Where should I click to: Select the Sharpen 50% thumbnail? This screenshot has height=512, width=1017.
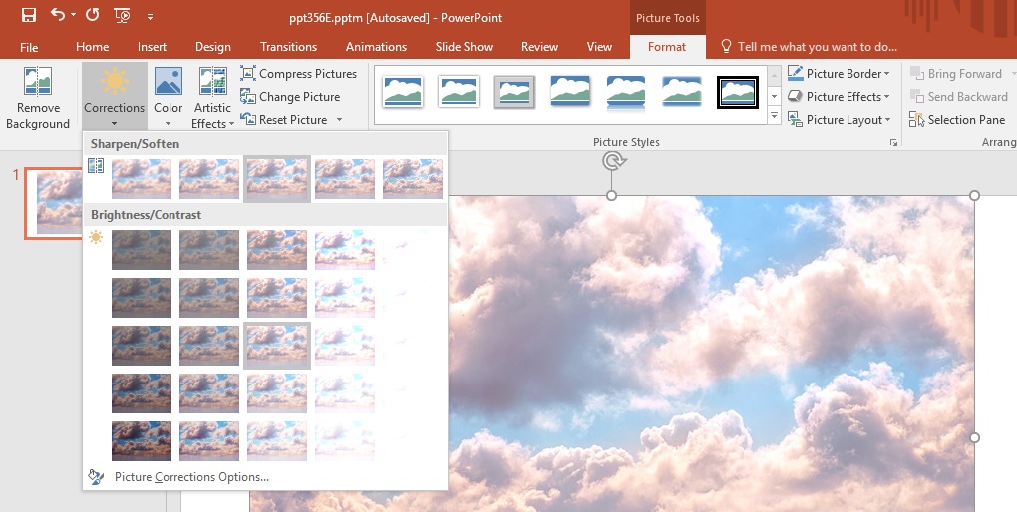413,179
